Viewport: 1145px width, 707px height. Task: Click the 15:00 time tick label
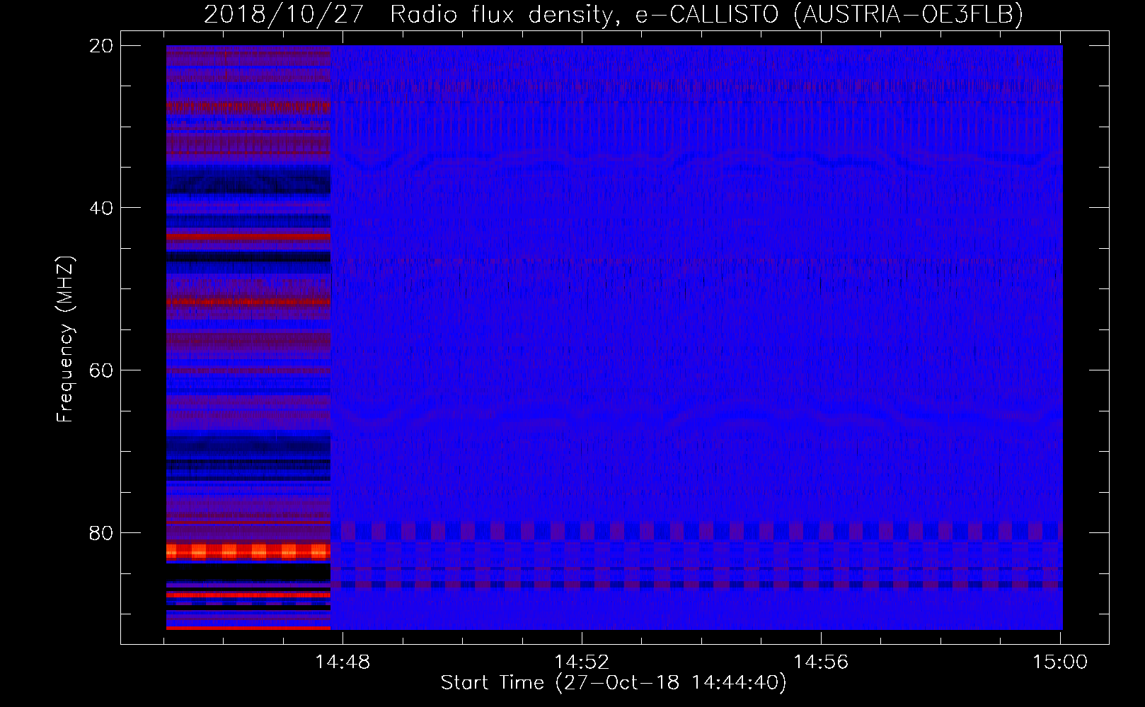1060,662
